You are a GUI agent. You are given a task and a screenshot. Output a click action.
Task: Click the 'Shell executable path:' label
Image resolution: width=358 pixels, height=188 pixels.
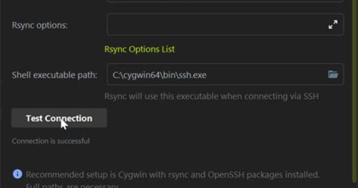click(x=54, y=75)
